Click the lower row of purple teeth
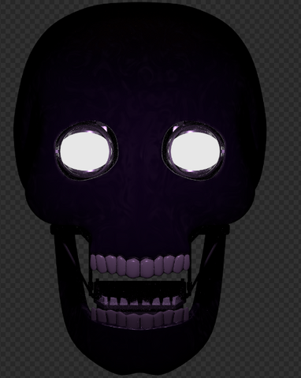301x378 pixels. pyautogui.click(x=139, y=318)
